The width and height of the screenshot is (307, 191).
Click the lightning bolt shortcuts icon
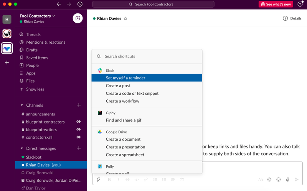(x=98, y=179)
